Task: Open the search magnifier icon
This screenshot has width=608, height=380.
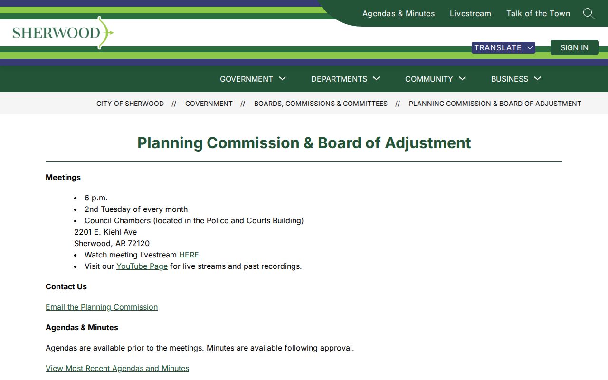Action: (x=589, y=13)
